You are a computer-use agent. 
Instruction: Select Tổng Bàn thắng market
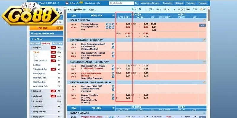point(40,69)
